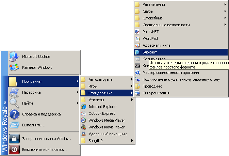
Task: Click the Проводник label
Action: tap(152, 86)
